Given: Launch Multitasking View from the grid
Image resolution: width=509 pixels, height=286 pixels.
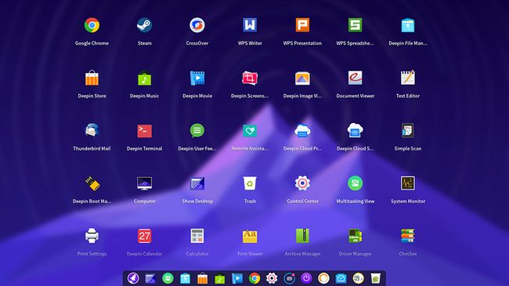Looking at the screenshot, I should tap(355, 183).
